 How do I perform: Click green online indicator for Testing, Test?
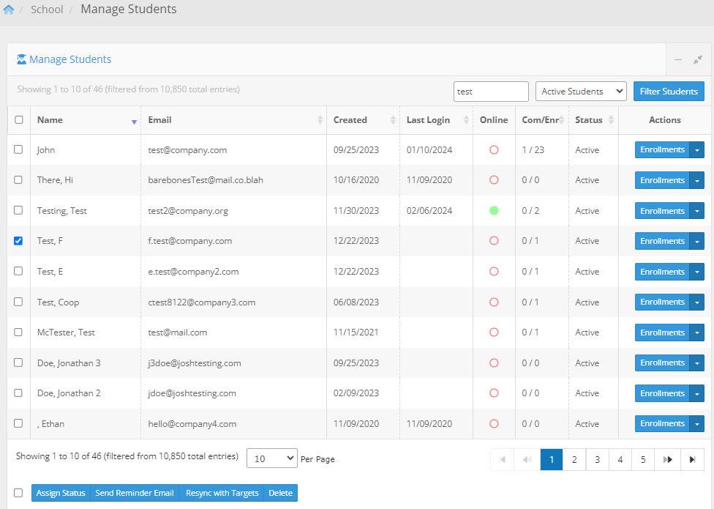click(x=494, y=210)
